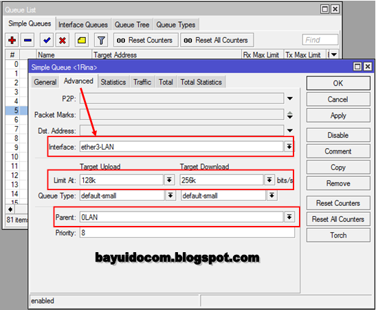Add a new queue with the red plus icon
Image resolution: width=376 pixels, height=310 pixels.
(12, 40)
